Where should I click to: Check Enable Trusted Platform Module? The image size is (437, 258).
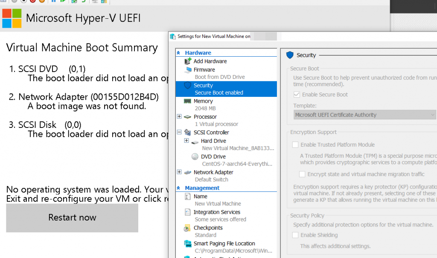[x=295, y=145]
